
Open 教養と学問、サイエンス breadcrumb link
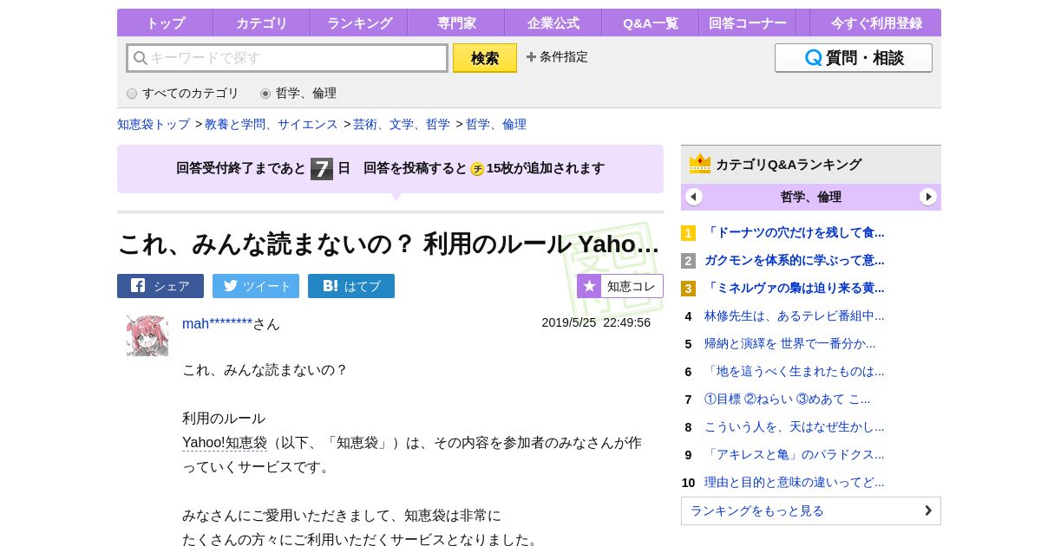click(x=272, y=124)
